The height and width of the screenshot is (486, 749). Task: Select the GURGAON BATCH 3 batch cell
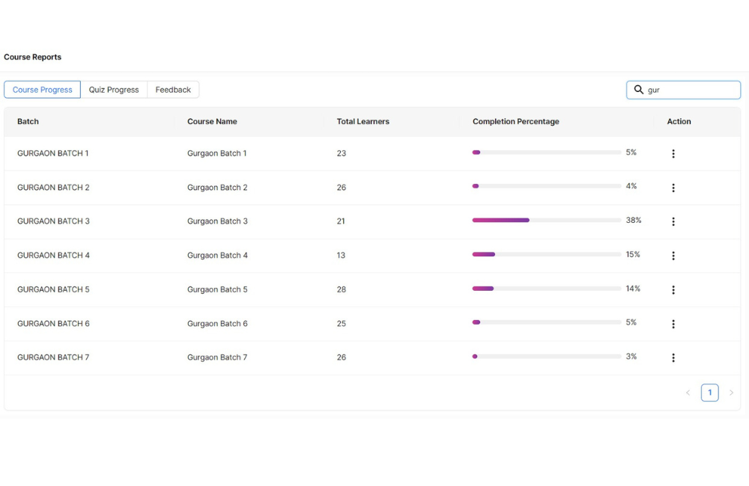click(53, 221)
